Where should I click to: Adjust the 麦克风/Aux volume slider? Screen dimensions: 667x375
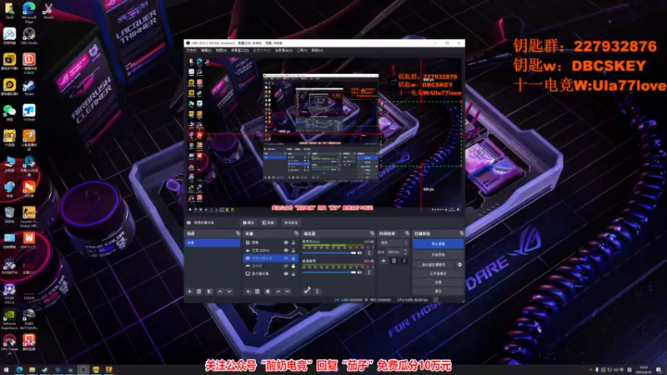(328, 253)
